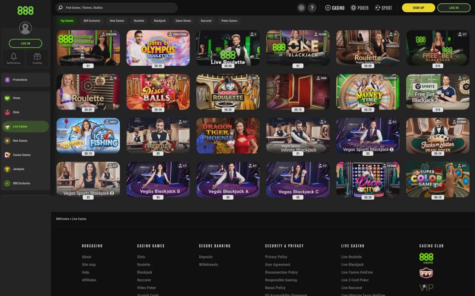Open the About footer link
This screenshot has width=475, height=296.
86,257
